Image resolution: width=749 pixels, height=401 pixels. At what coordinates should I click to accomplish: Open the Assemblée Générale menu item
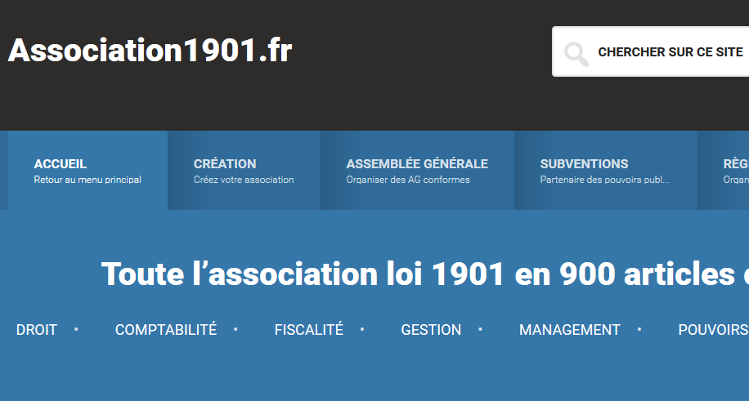[x=417, y=171]
